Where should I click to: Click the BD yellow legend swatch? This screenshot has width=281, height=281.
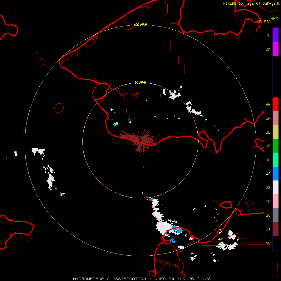tap(276, 132)
